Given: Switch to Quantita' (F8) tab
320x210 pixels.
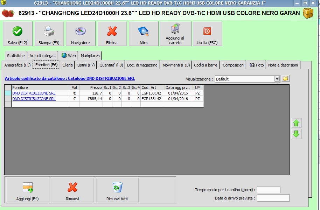Looking at the screenshot, I should click(x=111, y=65).
